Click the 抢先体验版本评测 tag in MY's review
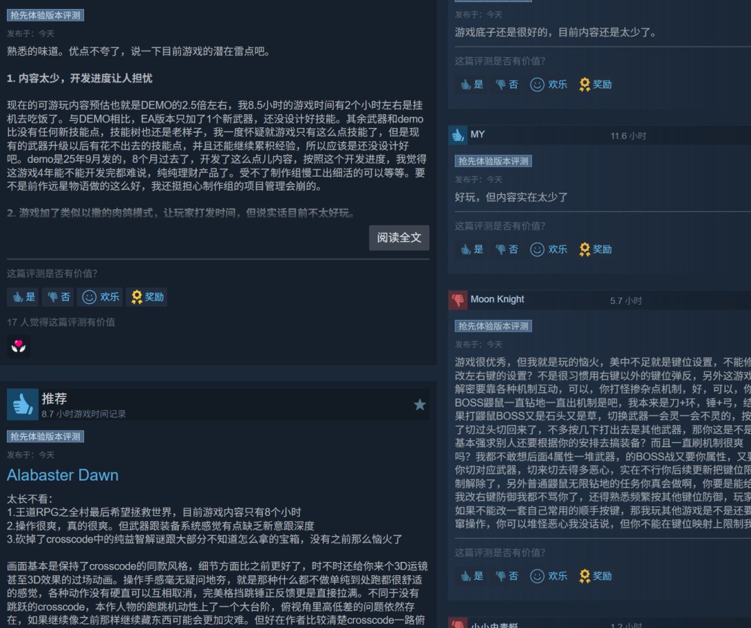 tap(493, 161)
